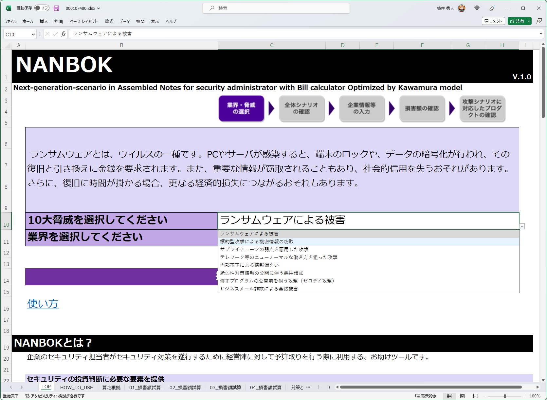Open the name box dropdown
547x400 pixels.
coord(33,34)
